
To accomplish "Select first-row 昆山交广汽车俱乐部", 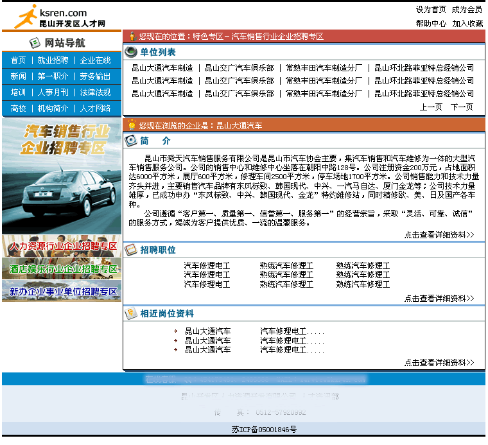I will [x=240, y=68].
